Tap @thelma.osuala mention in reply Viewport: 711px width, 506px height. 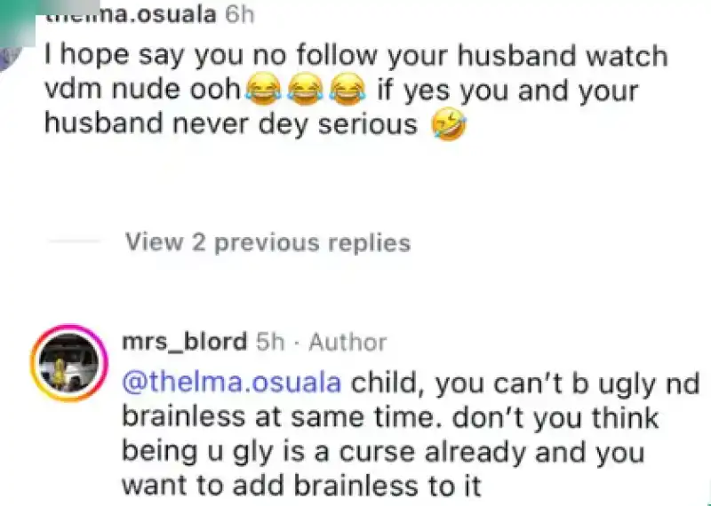click(231, 383)
